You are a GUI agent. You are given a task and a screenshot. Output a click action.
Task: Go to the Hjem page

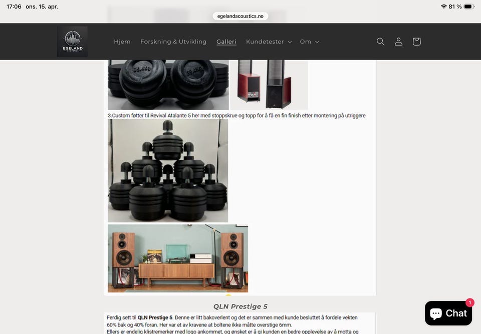click(122, 42)
